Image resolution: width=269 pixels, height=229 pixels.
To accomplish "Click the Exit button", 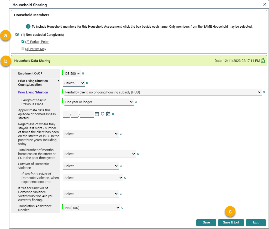I will [x=256, y=222].
